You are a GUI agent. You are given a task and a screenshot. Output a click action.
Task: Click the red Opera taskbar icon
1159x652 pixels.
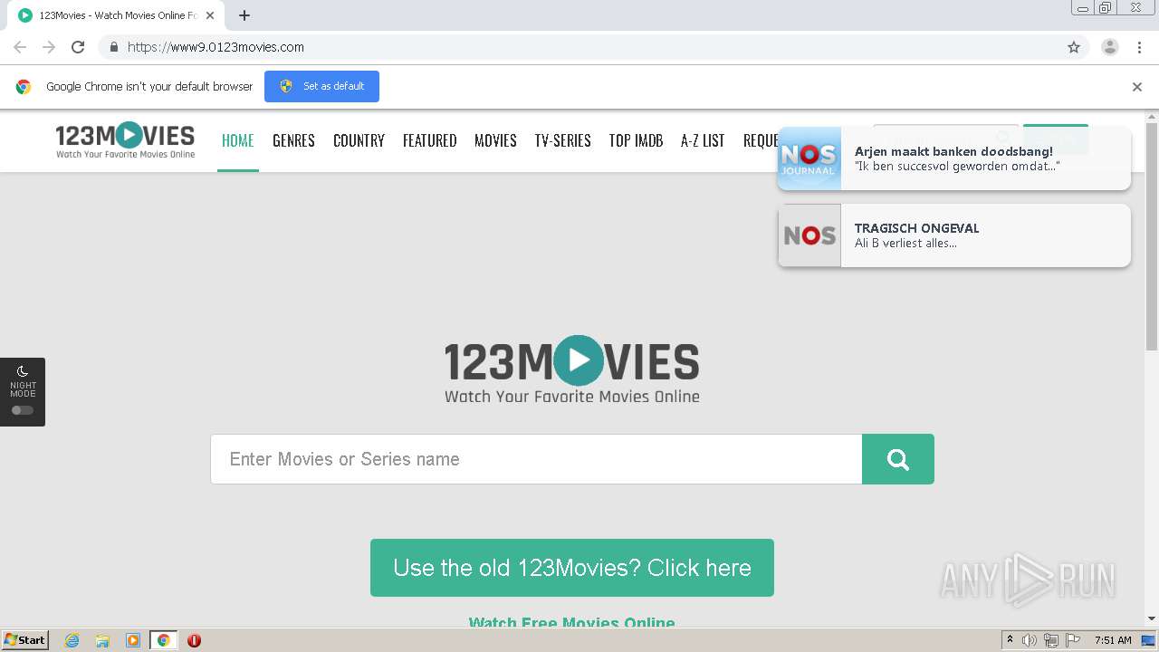pos(194,640)
